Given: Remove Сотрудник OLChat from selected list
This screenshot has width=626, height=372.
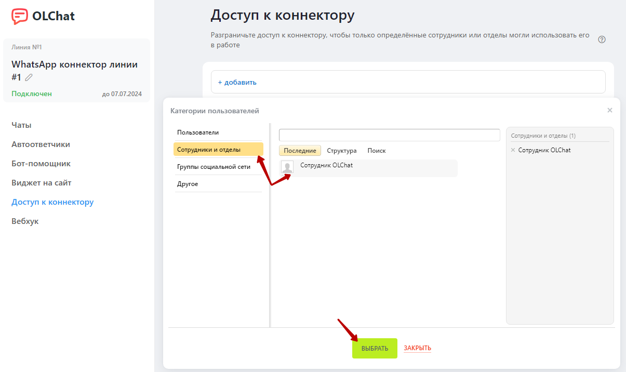Looking at the screenshot, I should tap(513, 150).
